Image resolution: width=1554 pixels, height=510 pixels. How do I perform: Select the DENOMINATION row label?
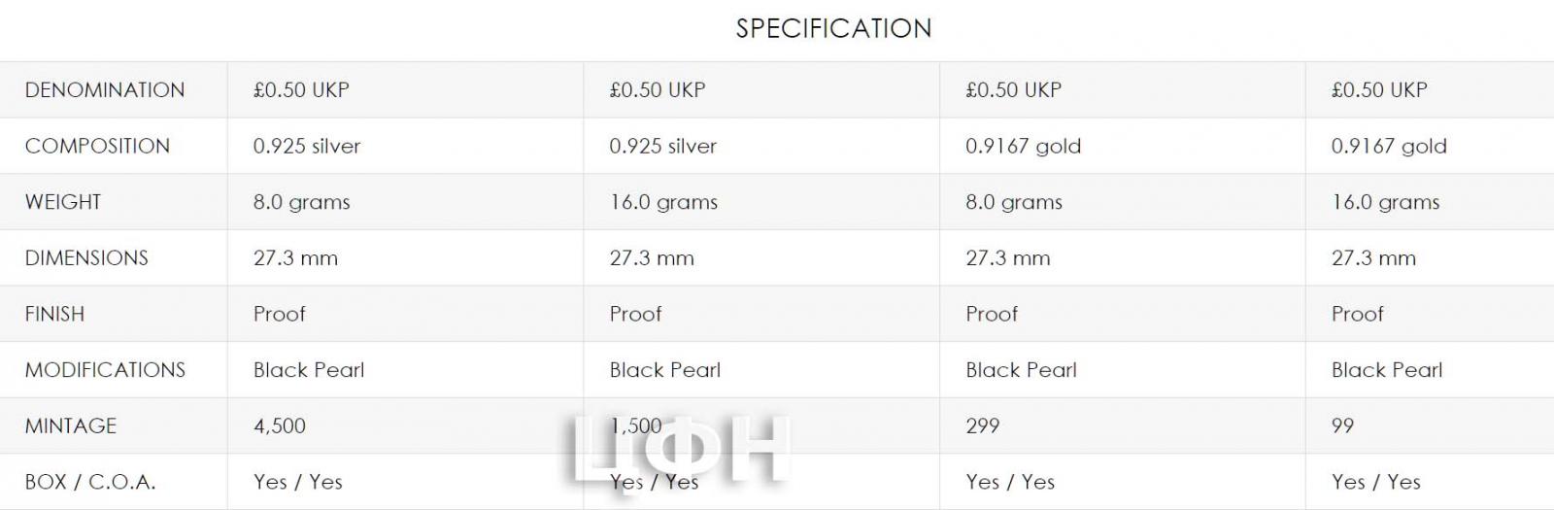[x=105, y=90]
